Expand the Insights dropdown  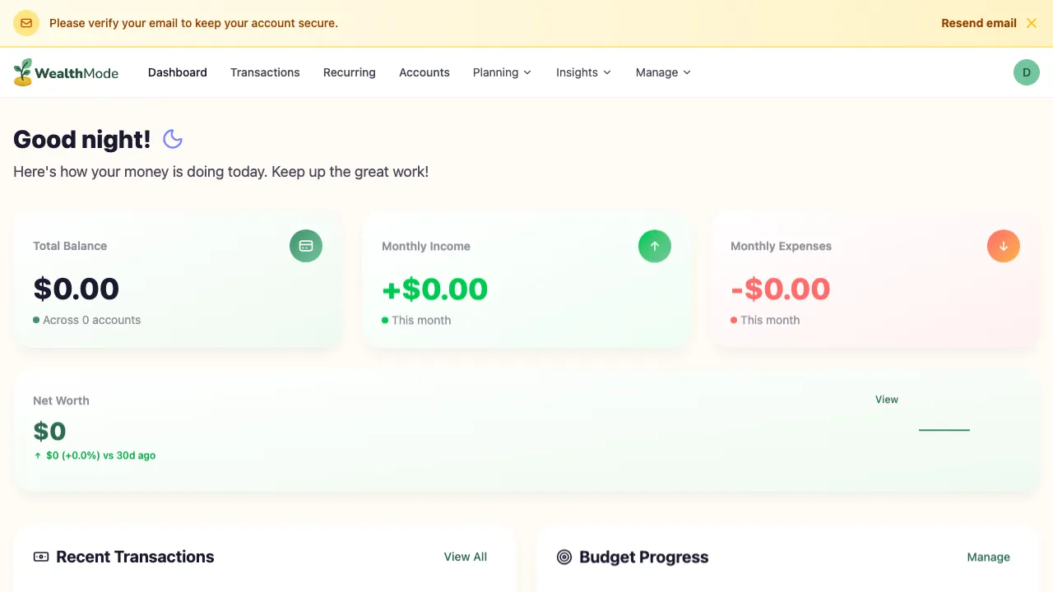point(582,72)
